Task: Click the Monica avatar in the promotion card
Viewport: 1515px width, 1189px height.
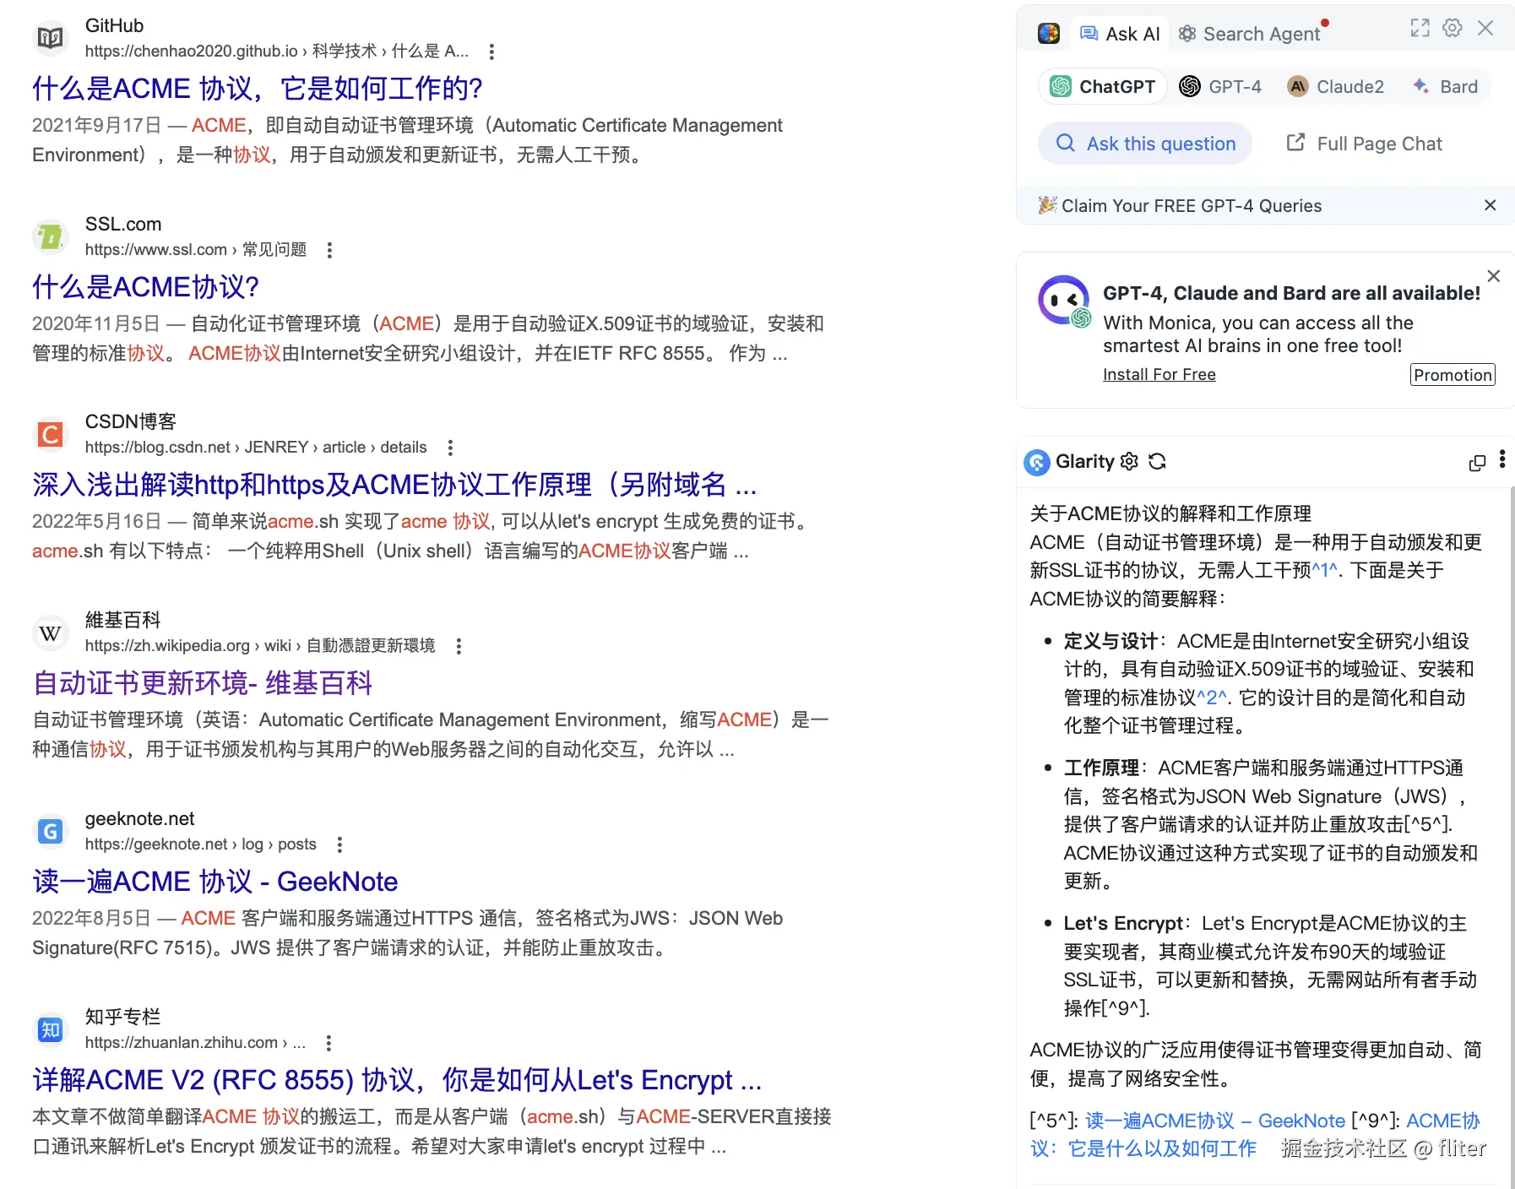Action: coord(1064,301)
